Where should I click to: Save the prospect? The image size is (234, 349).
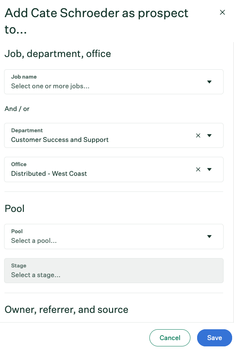(x=214, y=338)
